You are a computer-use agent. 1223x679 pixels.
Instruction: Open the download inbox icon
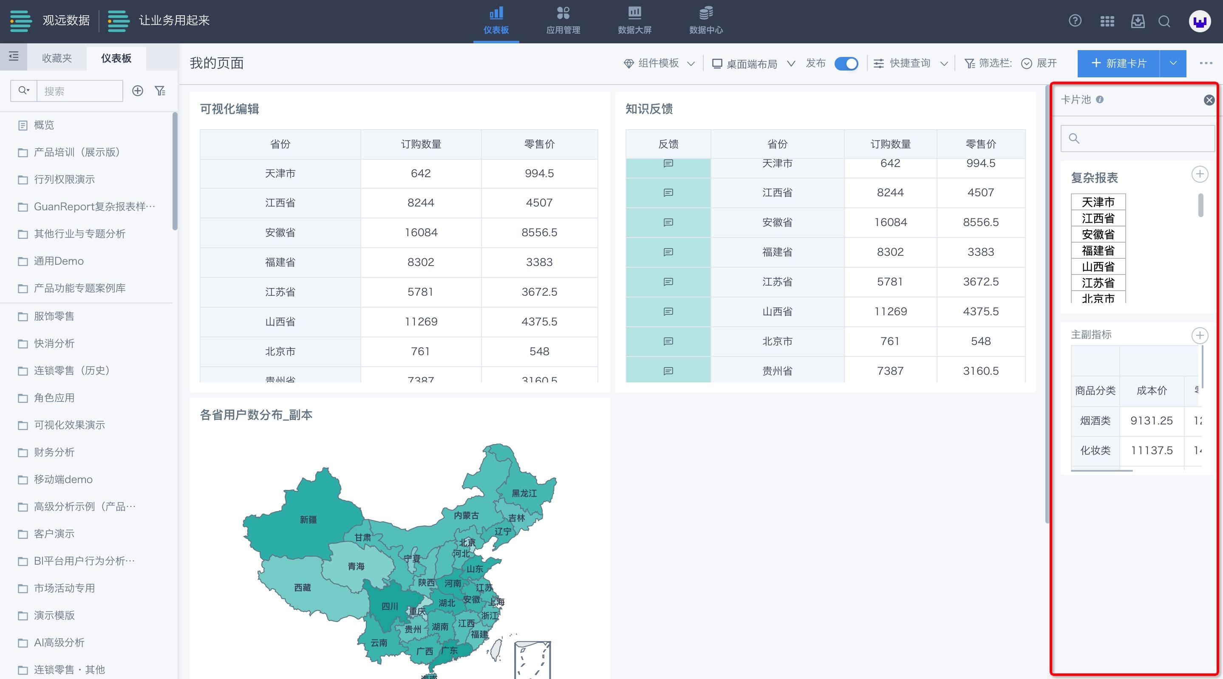click(1138, 21)
